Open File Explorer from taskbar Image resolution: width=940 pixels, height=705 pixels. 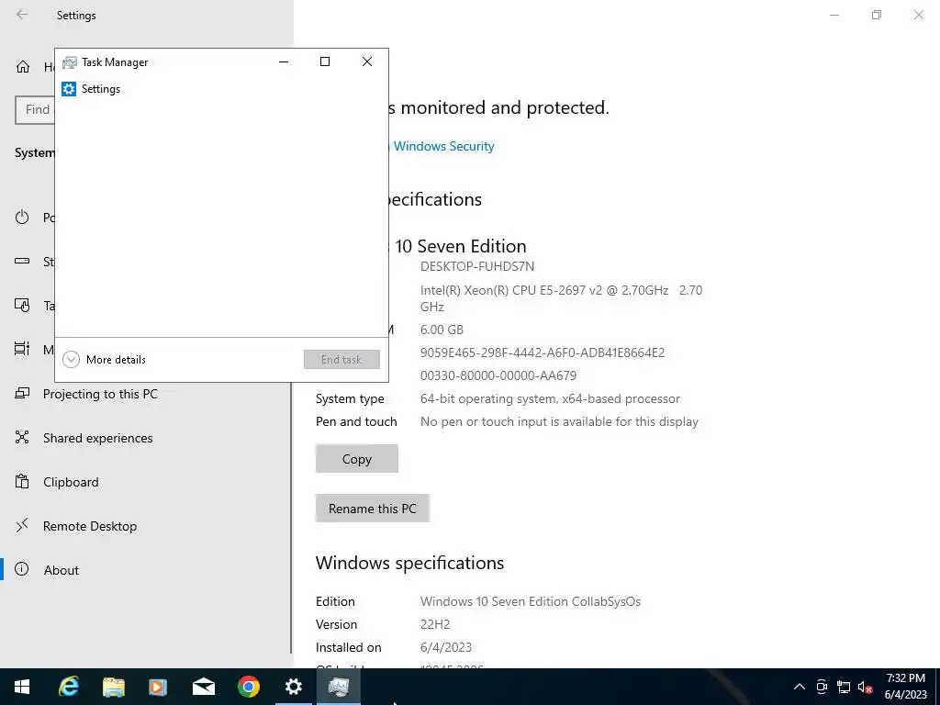tap(113, 687)
